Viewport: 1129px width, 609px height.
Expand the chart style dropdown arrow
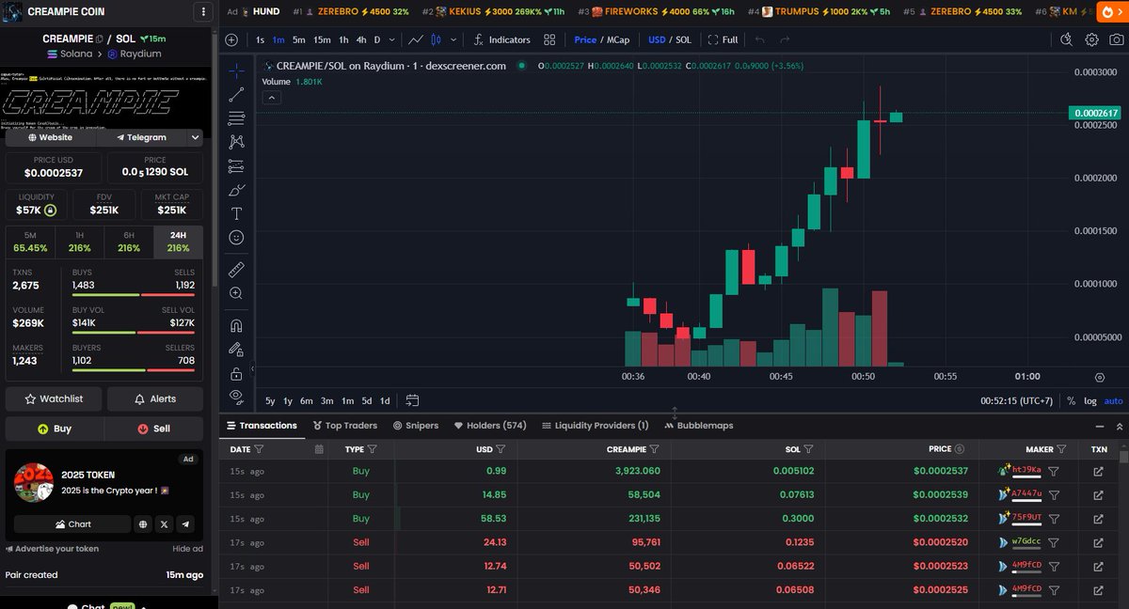tap(454, 39)
